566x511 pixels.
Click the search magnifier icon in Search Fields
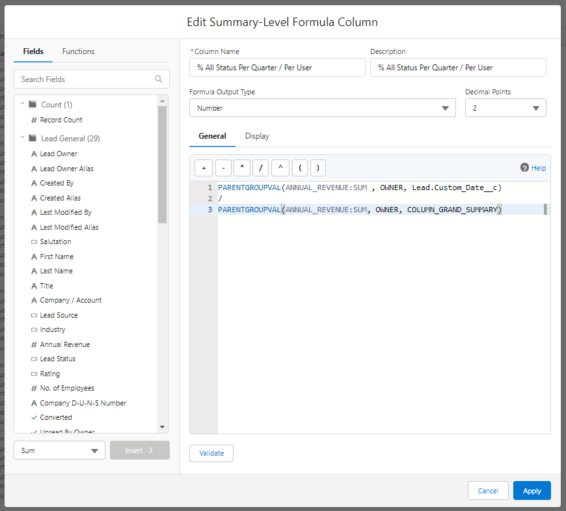pos(159,79)
